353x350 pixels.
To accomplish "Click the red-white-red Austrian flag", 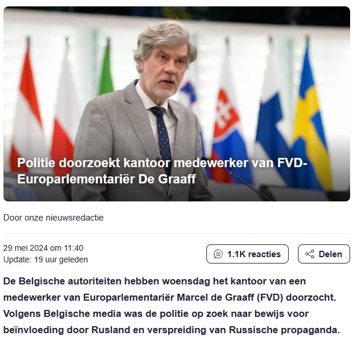I will tap(28, 108).
